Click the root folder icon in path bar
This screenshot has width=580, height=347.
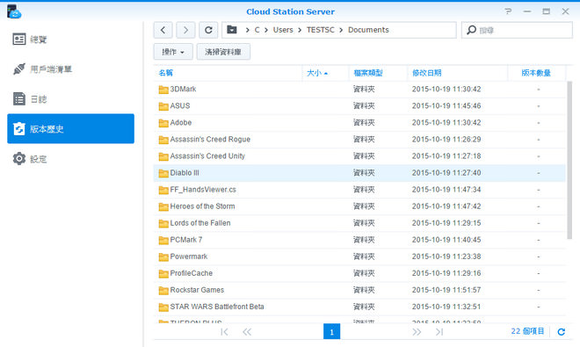pos(232,30)
